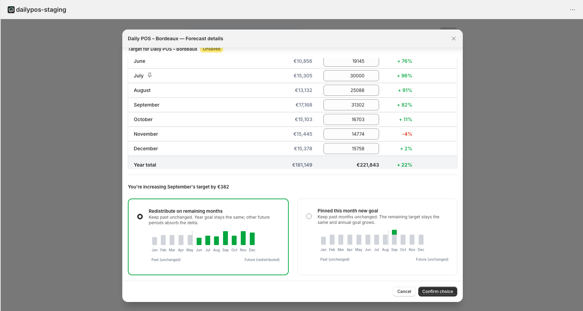The height and width of the screenshot is (311, 583).
Task: Click the November target input 14774
Action: (351, 134)
